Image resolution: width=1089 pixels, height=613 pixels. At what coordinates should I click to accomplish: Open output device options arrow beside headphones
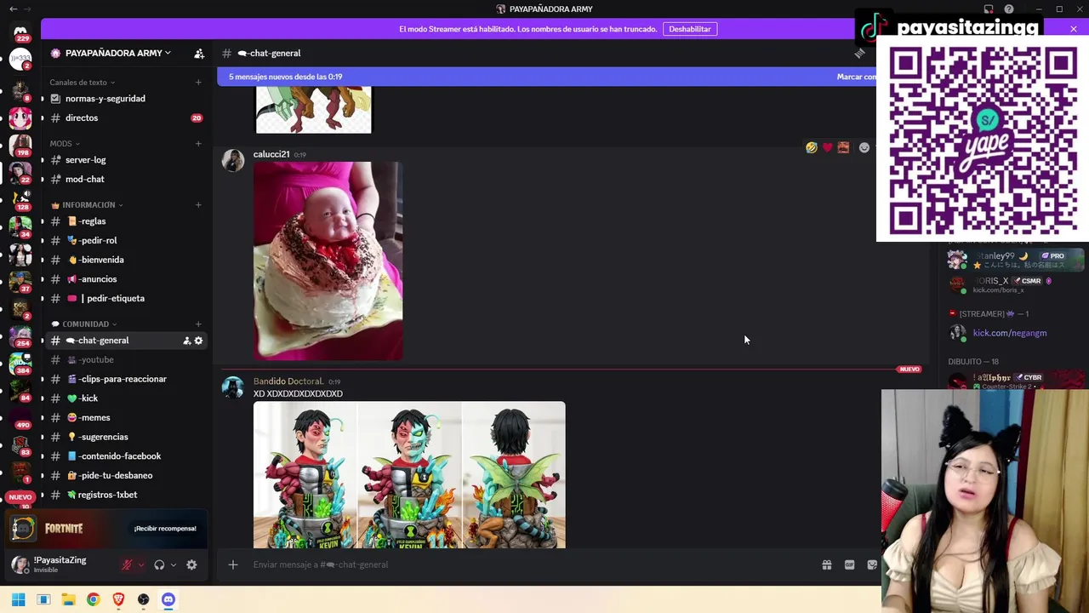(x=174, y=564)
